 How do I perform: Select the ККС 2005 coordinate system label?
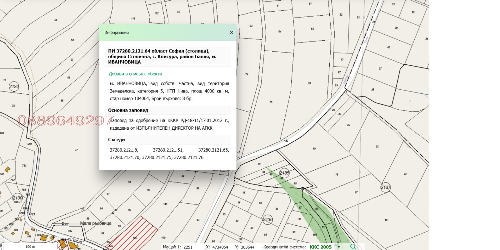pyautogui.click(x=320, y=247)
